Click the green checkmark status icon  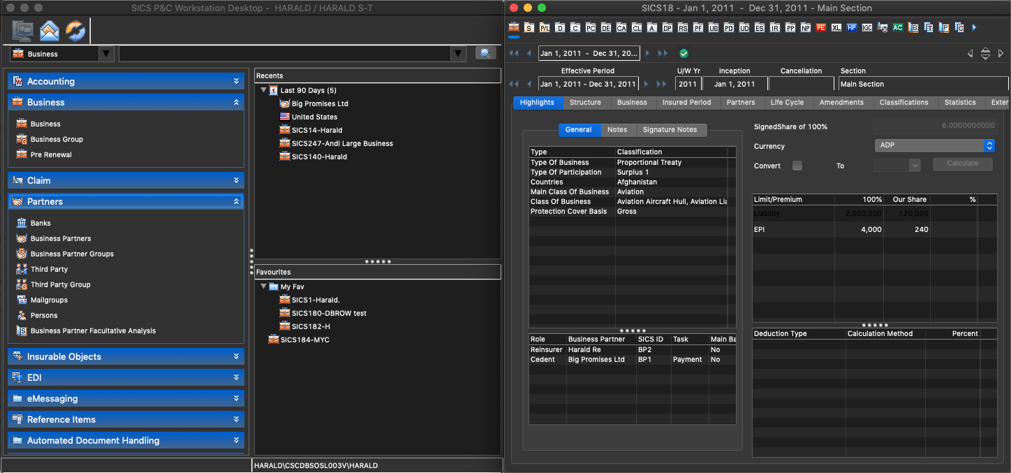coord(684,53)
